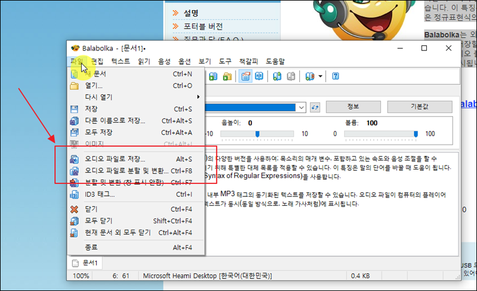Choose 닫기 with red X icon
Image resolution: width=477 pixels, height=291 pixels.
136,209
